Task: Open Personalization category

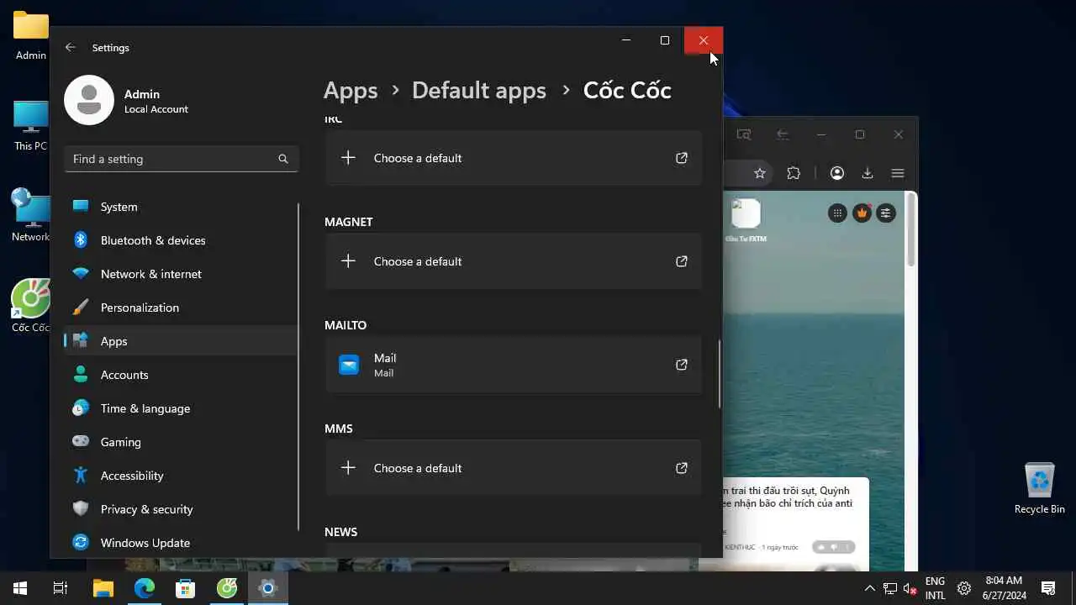Action: [x=181, y=308]
